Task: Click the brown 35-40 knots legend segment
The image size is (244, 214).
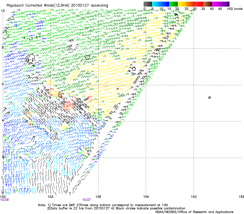Action: pyautogui.click(x=208, y=4)
